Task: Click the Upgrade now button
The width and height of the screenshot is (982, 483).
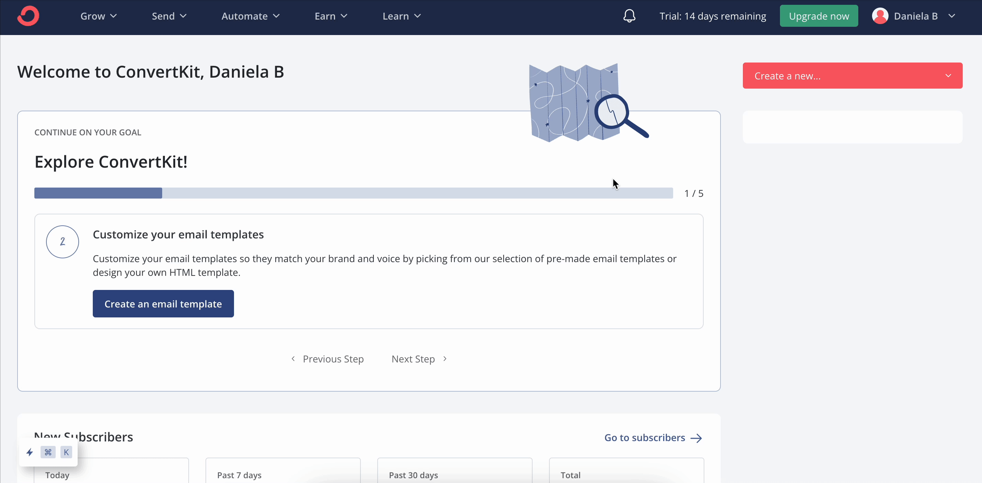Action: pos(819,16)
